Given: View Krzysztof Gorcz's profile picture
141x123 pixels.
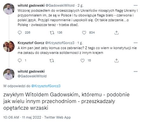Looking at the screenshot, I should 9,46.
